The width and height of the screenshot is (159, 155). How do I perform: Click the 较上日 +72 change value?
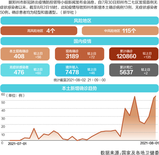(92, 55)
